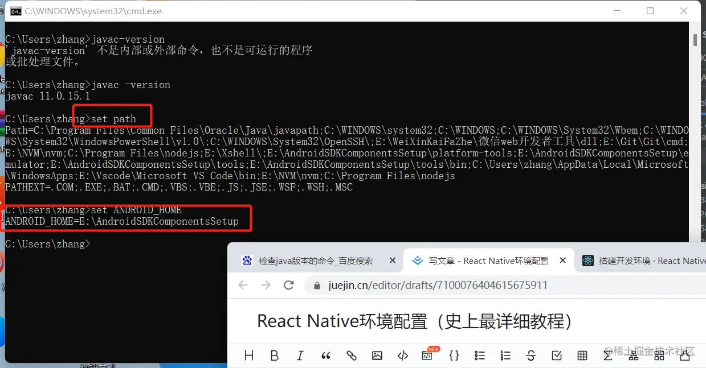The height and width of the screenshot is (368, 706).
Task: Apply strikethrough formatting
Action: pos(530,355)
